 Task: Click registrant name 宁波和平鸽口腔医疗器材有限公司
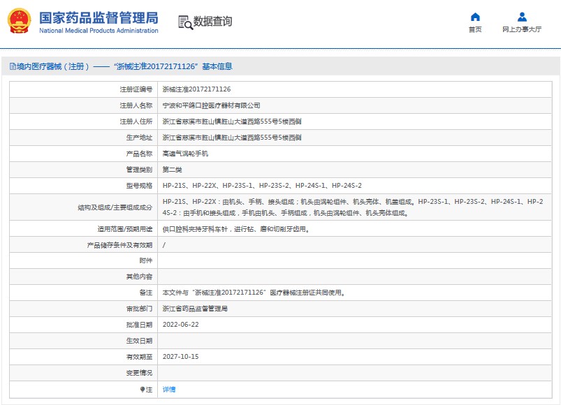tap(211, 105)
